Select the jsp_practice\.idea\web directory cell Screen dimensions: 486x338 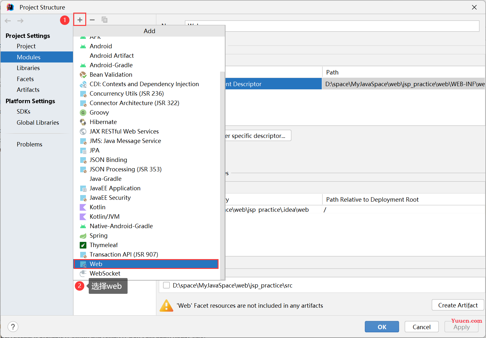pyautogui.click(x=273, y=210)
